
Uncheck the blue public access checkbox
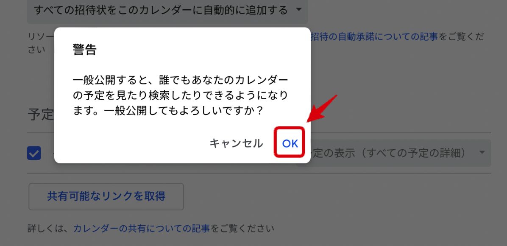point(34,153)
